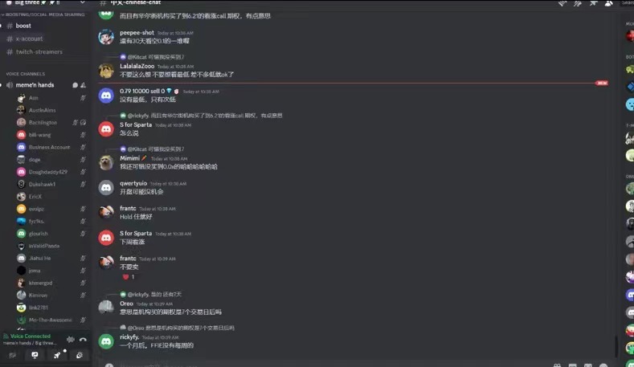Screen dimensions: 634x367
Task: Share your screen via monitor icon
Action: click(x=35, y=355)
